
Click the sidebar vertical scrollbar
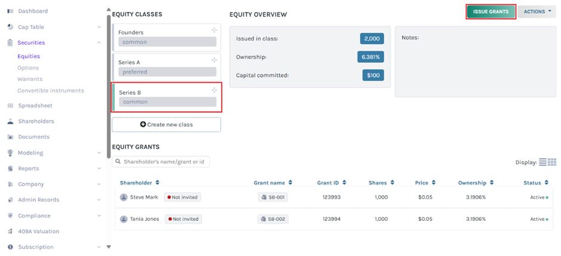[x=109, y=86]
